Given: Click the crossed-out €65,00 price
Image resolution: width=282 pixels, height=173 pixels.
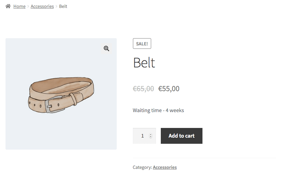Looking at the screenshot, I should point(143,89).
